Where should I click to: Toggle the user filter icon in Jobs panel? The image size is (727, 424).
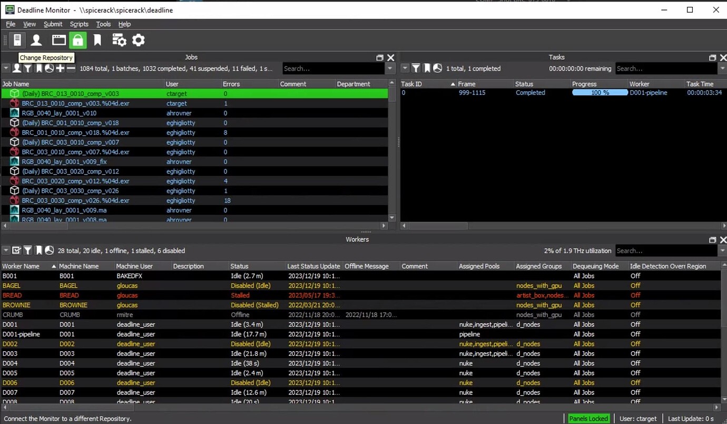17,69
